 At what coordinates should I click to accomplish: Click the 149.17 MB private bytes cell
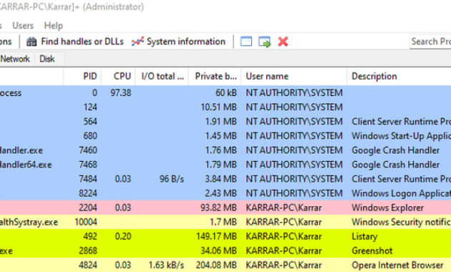coord(216,237)
